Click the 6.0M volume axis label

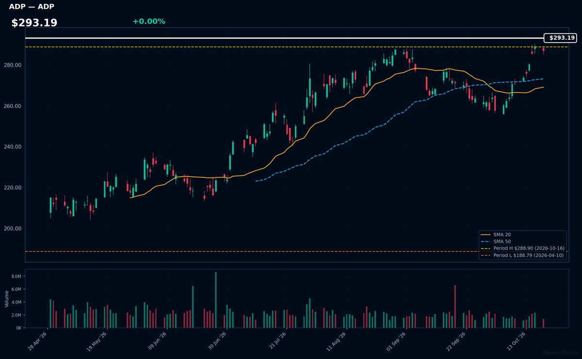tap(16, 289)
